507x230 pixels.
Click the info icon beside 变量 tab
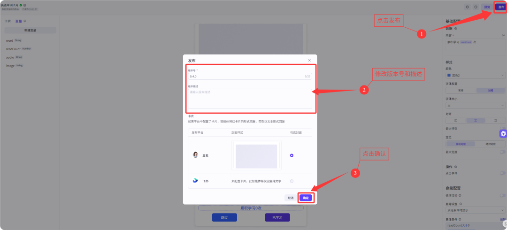click(x=25, y=21)
